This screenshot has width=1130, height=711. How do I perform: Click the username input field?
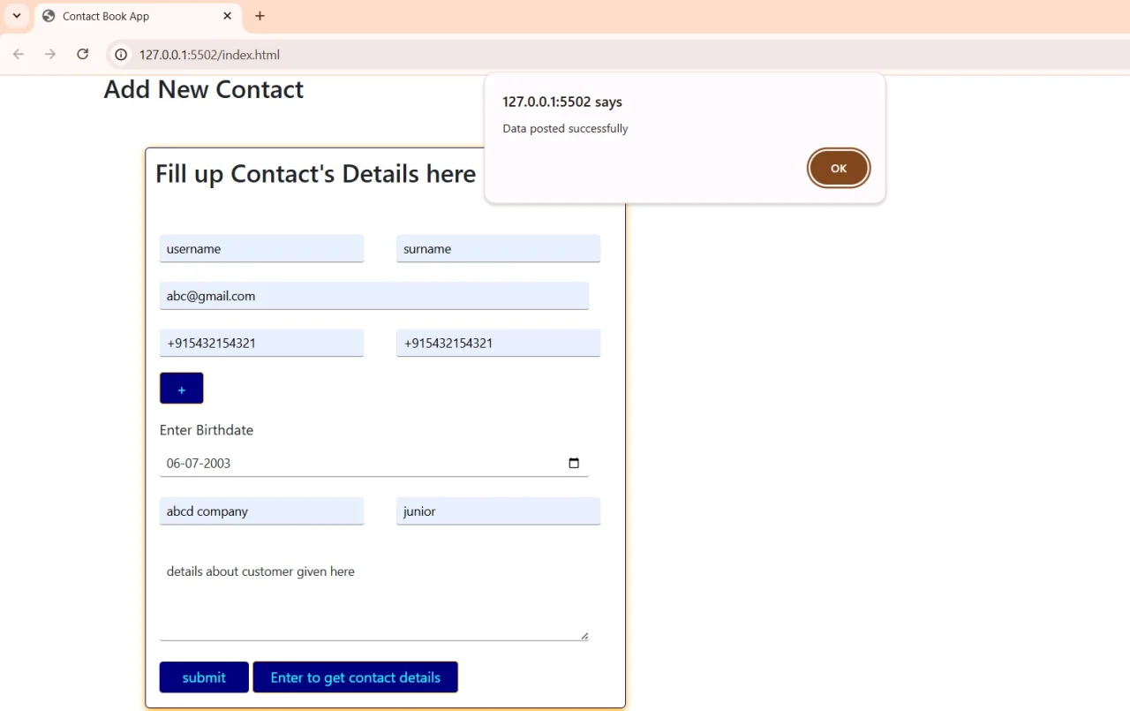tap(261, 248)
